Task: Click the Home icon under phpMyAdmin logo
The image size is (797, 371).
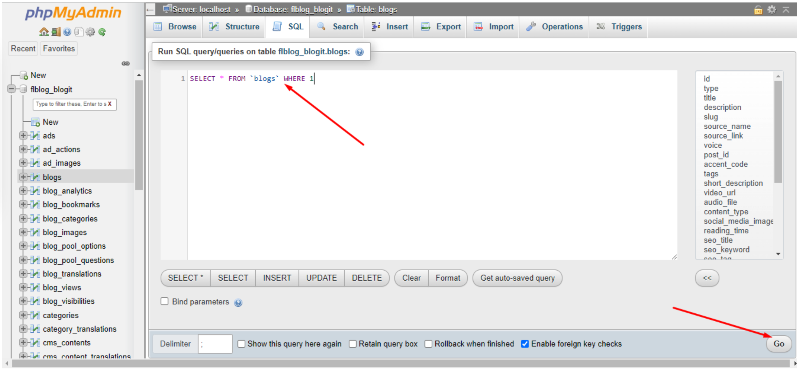Action: [44, 32]
